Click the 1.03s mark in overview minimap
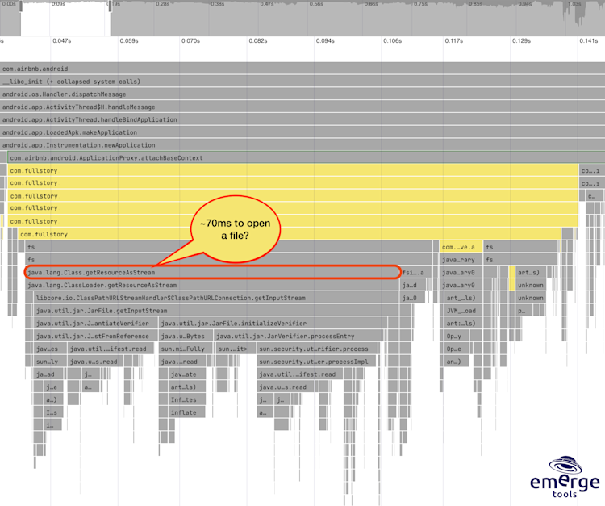The width and height of the screenshot is (605, 506). coord(574,4)
